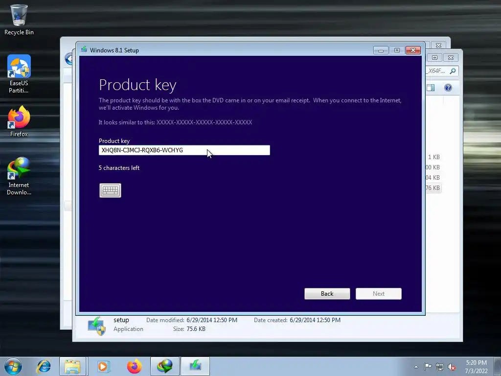Viewport: 501px width, 376px height.
Task: Open Windows Media Player from the taskbar
Action: (x=103, y=366)
